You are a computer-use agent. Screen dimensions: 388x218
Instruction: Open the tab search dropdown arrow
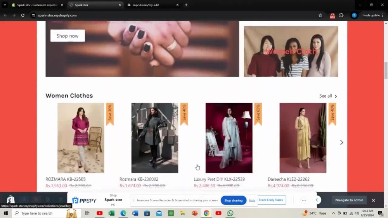pyautogui.click(x=5, y=5)
